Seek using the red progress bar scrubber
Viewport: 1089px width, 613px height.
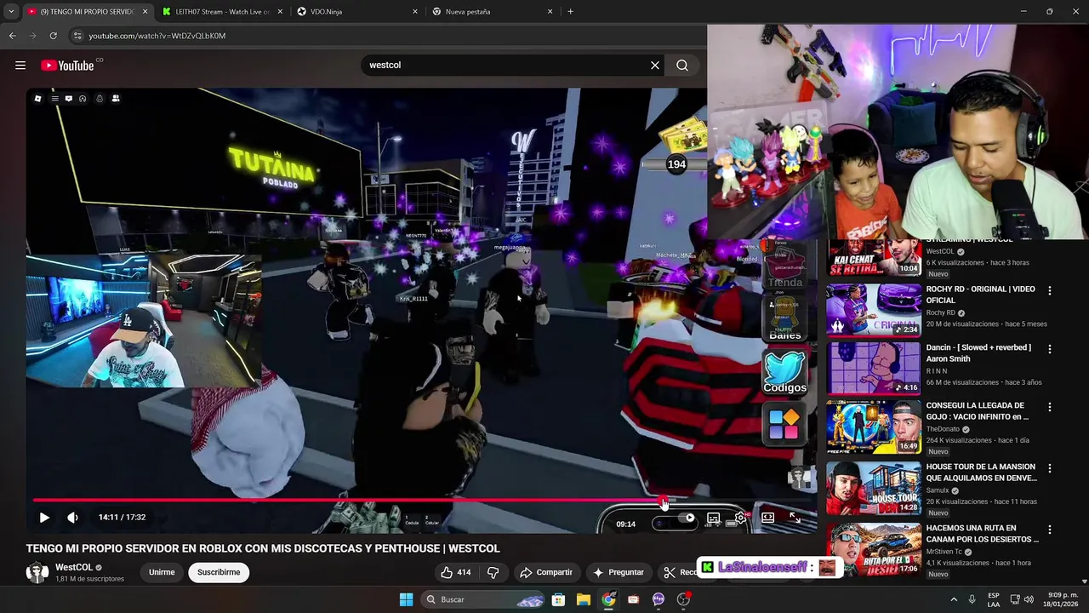[x=664, y=501]
